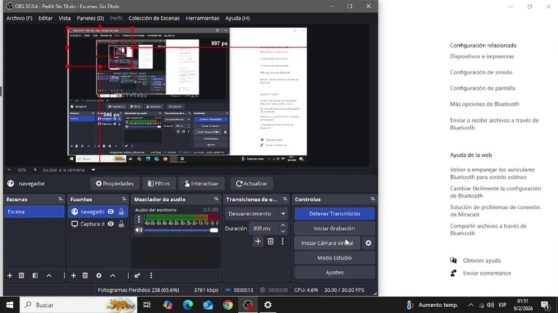Image resolution: width=558 pixels, height=313 pixels.
Task: Click Iniciar Grabación button
Action: click(x=334, y=228)
